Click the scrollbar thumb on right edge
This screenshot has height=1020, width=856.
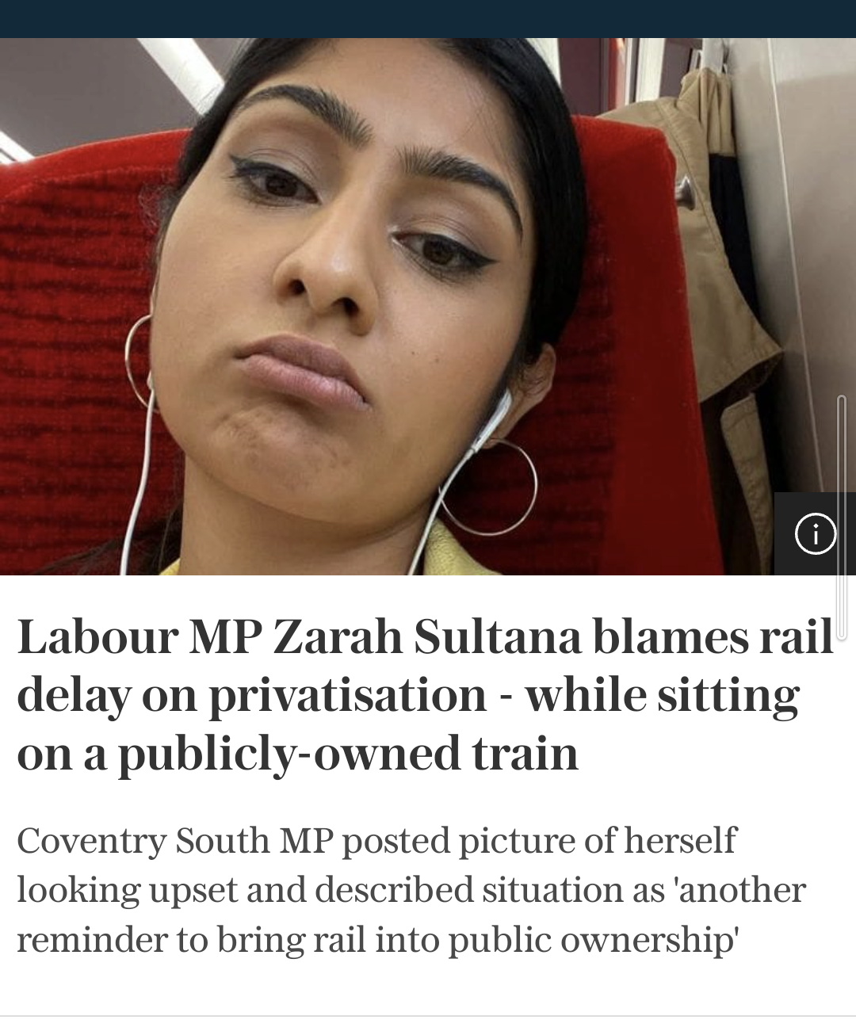(x=842, y=518)
